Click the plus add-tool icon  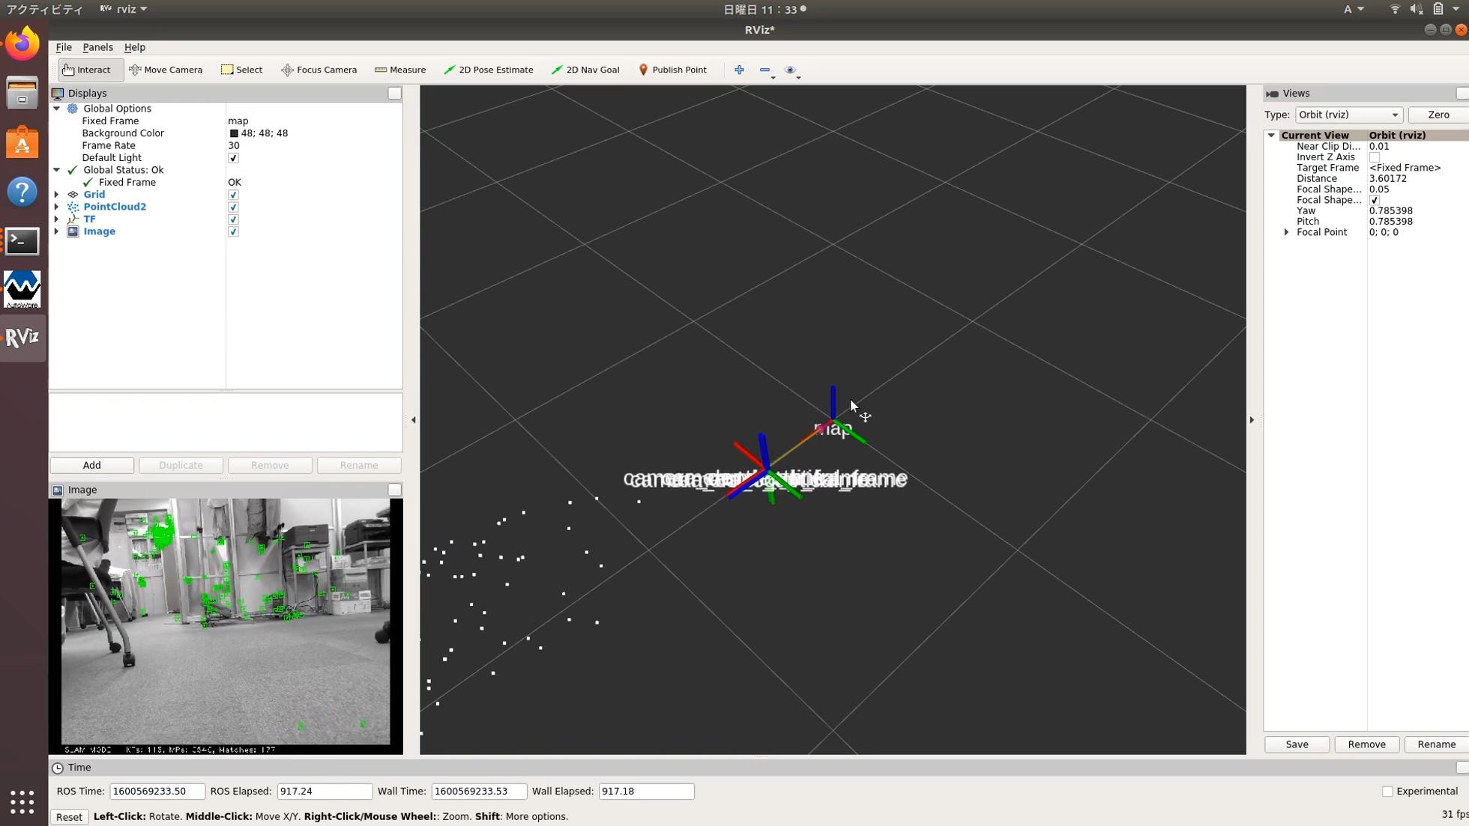[739, 70]
